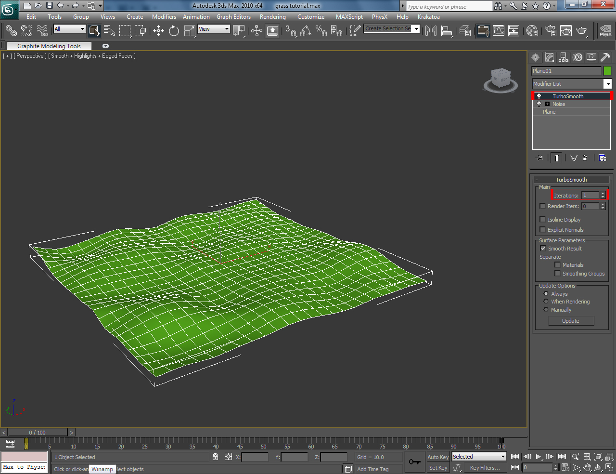
Task: Select the Select and Link tool
Action: point(11,30)
